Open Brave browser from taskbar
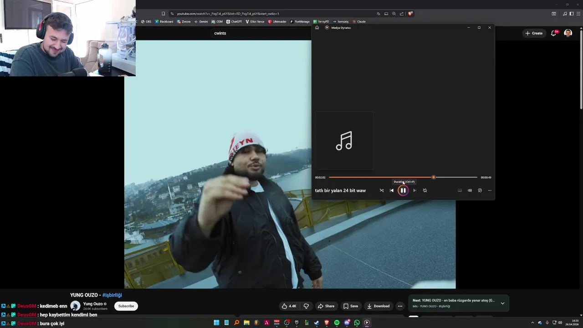 pyautogui.click(x=327, y=323)
